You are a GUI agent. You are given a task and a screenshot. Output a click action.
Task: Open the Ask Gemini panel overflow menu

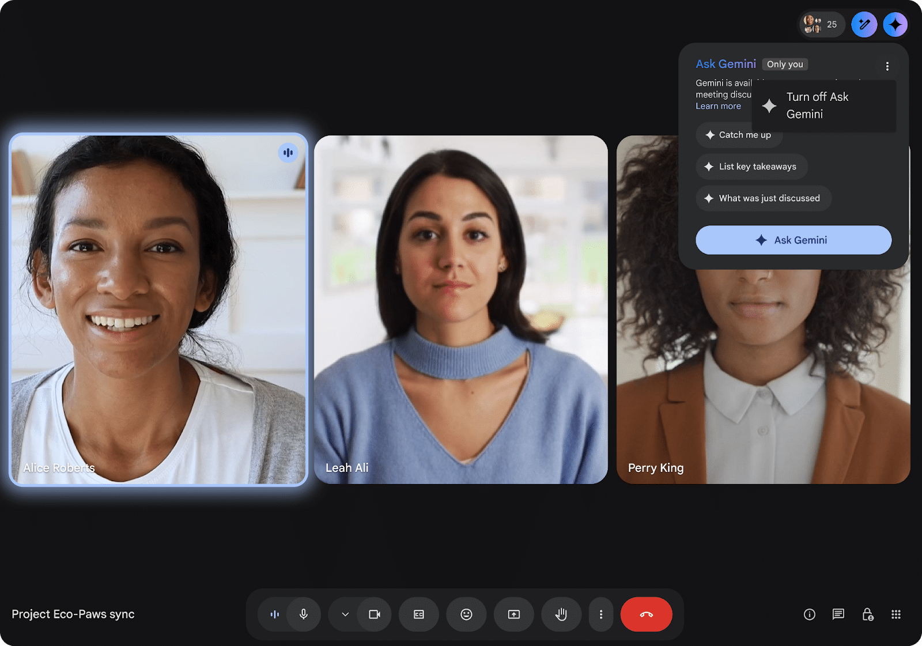tap(887, 66)
